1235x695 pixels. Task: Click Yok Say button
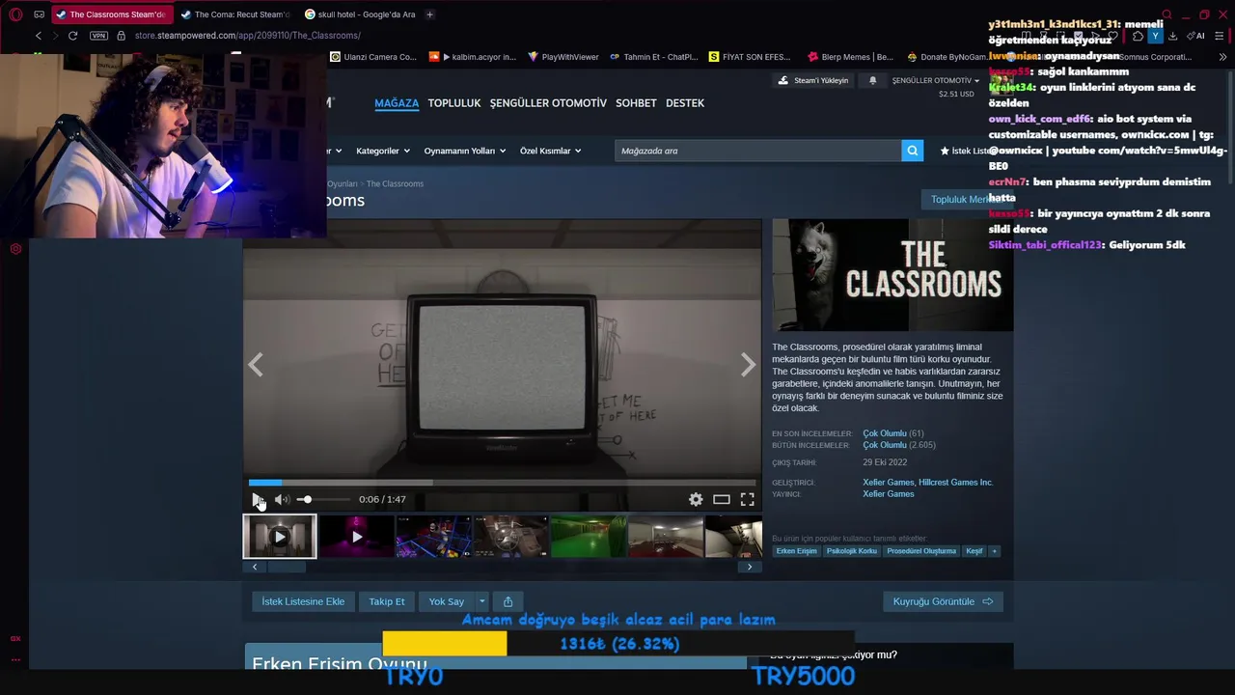pos(447,601)
